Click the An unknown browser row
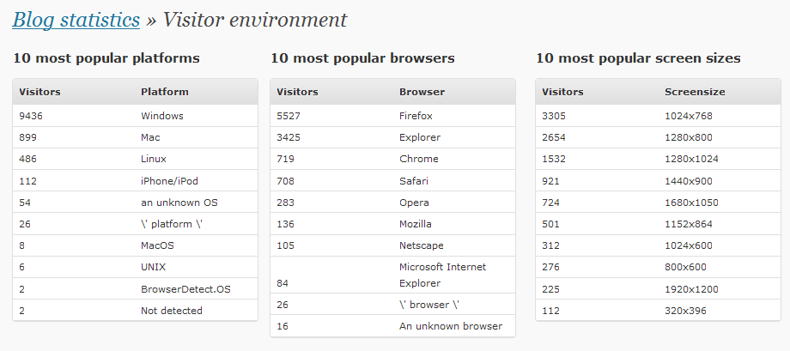 point(393,326)
